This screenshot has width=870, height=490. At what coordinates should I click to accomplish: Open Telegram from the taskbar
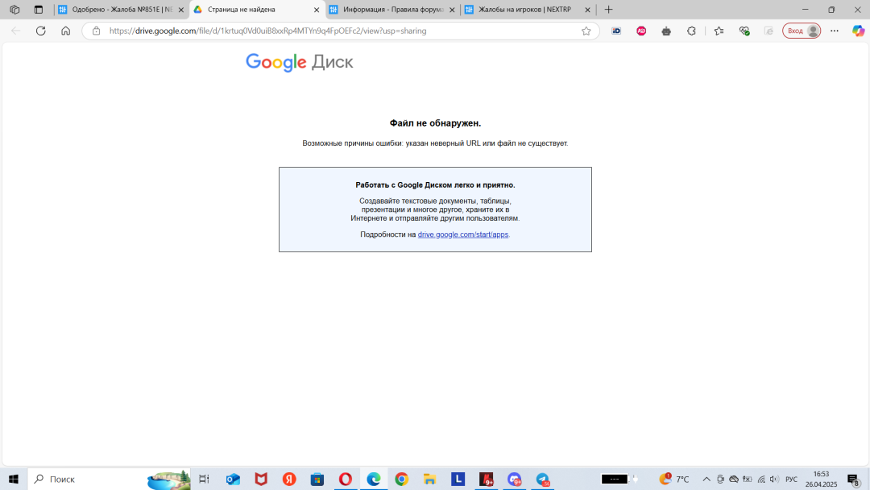point(543,479)
